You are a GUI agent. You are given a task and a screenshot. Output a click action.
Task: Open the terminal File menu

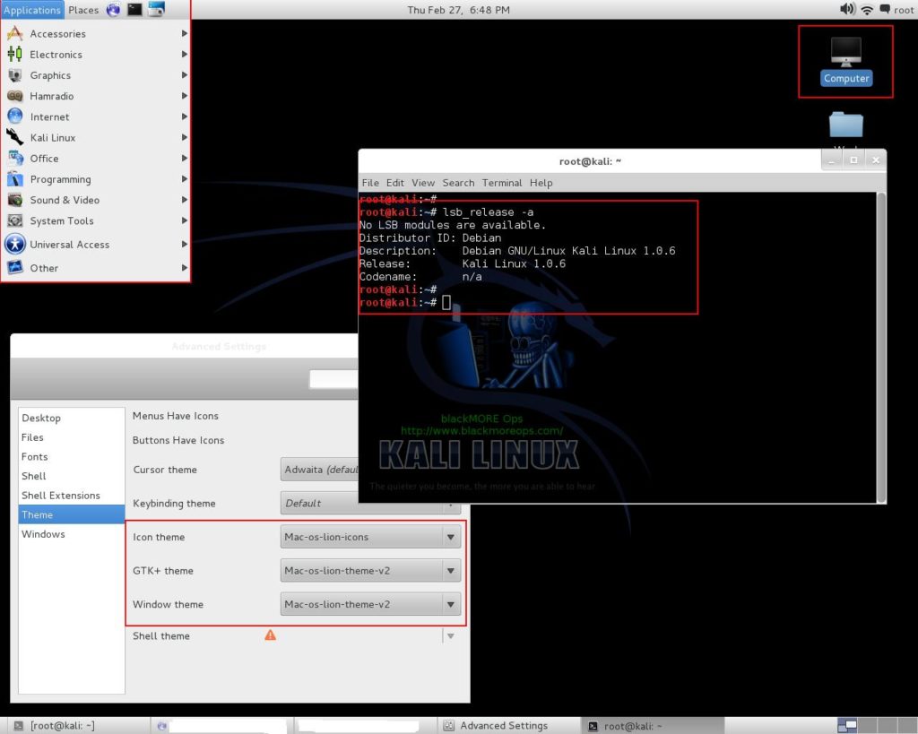click(370, 183)
